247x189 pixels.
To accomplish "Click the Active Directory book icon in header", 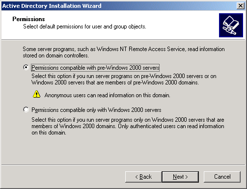I will tap(231, 25).
